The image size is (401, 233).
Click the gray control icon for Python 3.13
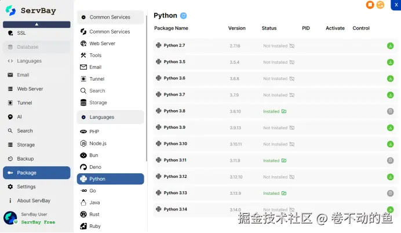(390, 193)
